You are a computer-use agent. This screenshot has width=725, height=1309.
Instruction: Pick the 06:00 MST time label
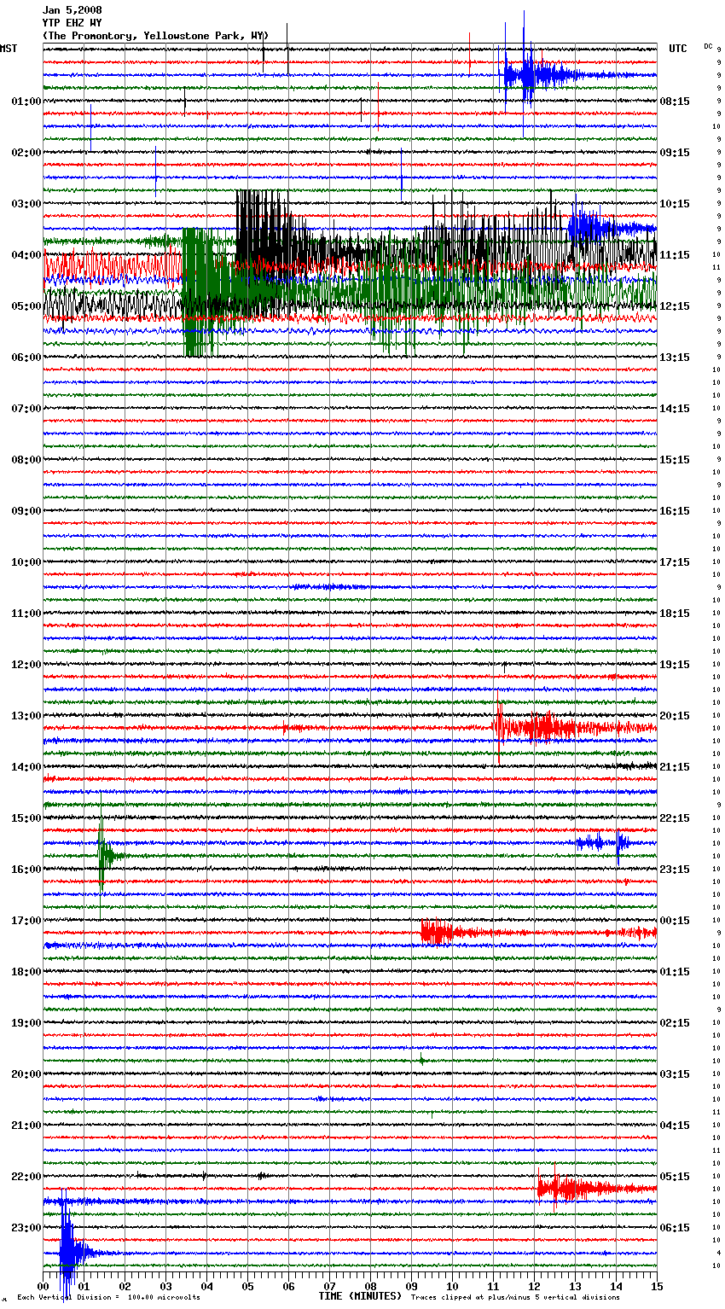(26, 358)
